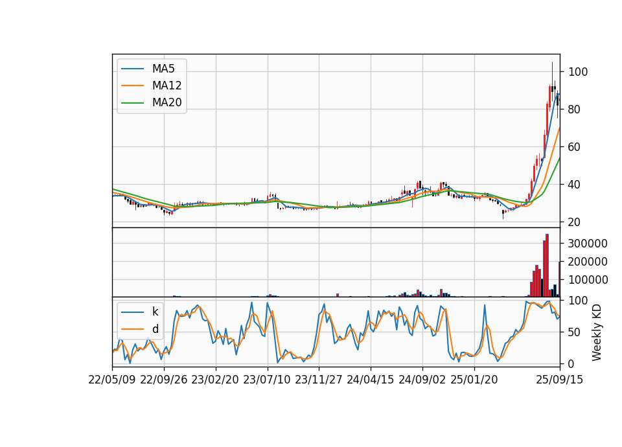
Task: Click the date label 23/07/10
Action: 267,380
